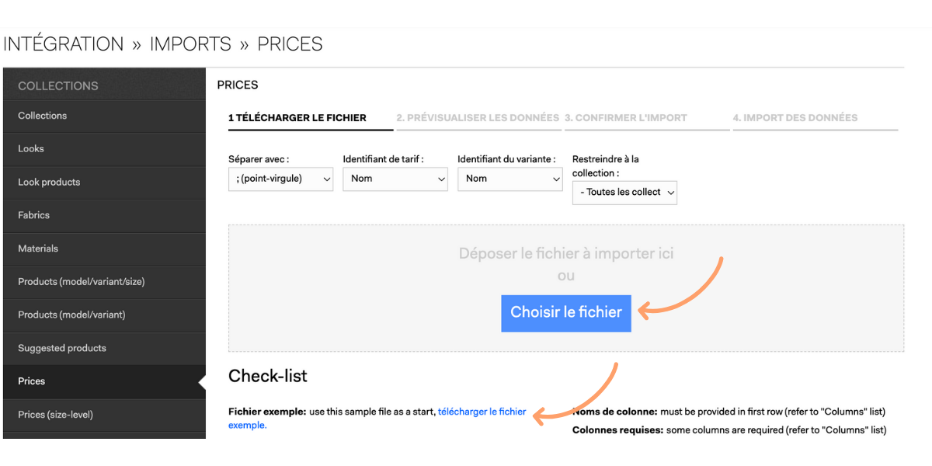
Task: Click the Noms de colonne text
Action: point(614,412)
